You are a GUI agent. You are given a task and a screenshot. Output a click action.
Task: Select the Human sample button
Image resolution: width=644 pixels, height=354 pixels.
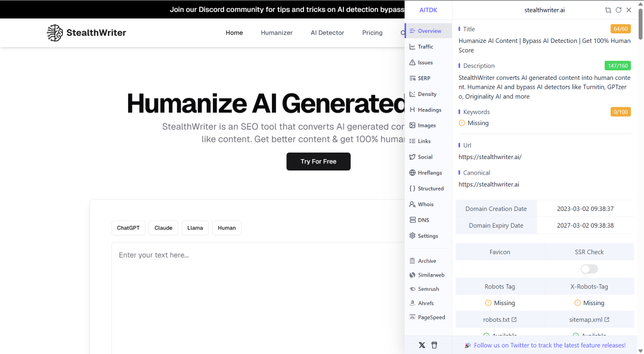pos(227,228)
